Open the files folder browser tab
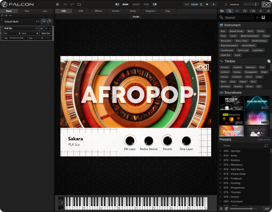The image size is (272, 212). coord(222,10)
